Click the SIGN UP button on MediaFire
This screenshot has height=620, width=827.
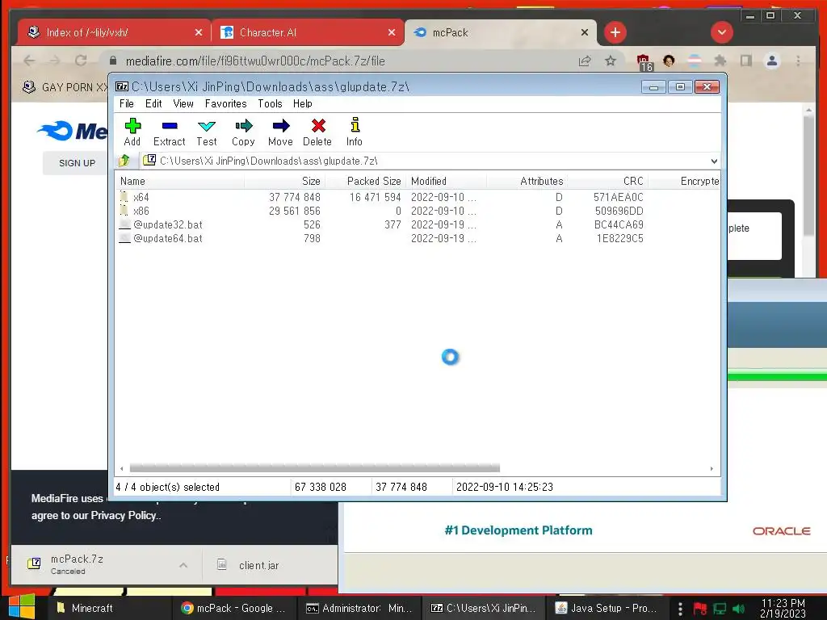[x=77, y=163]
